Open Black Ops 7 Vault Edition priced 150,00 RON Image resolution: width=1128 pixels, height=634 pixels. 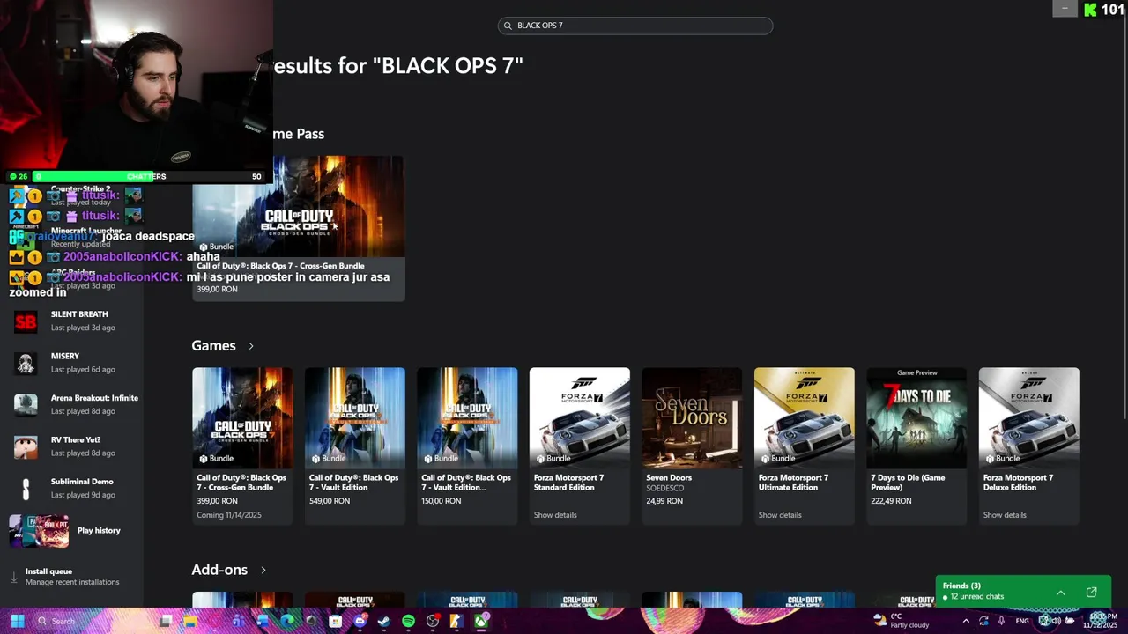click(467, 446)
